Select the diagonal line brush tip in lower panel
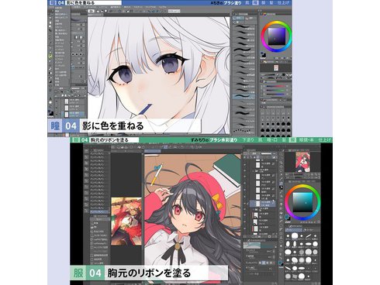Image resolution: width=380 pixels, height=285 pixels. [308, 236]
